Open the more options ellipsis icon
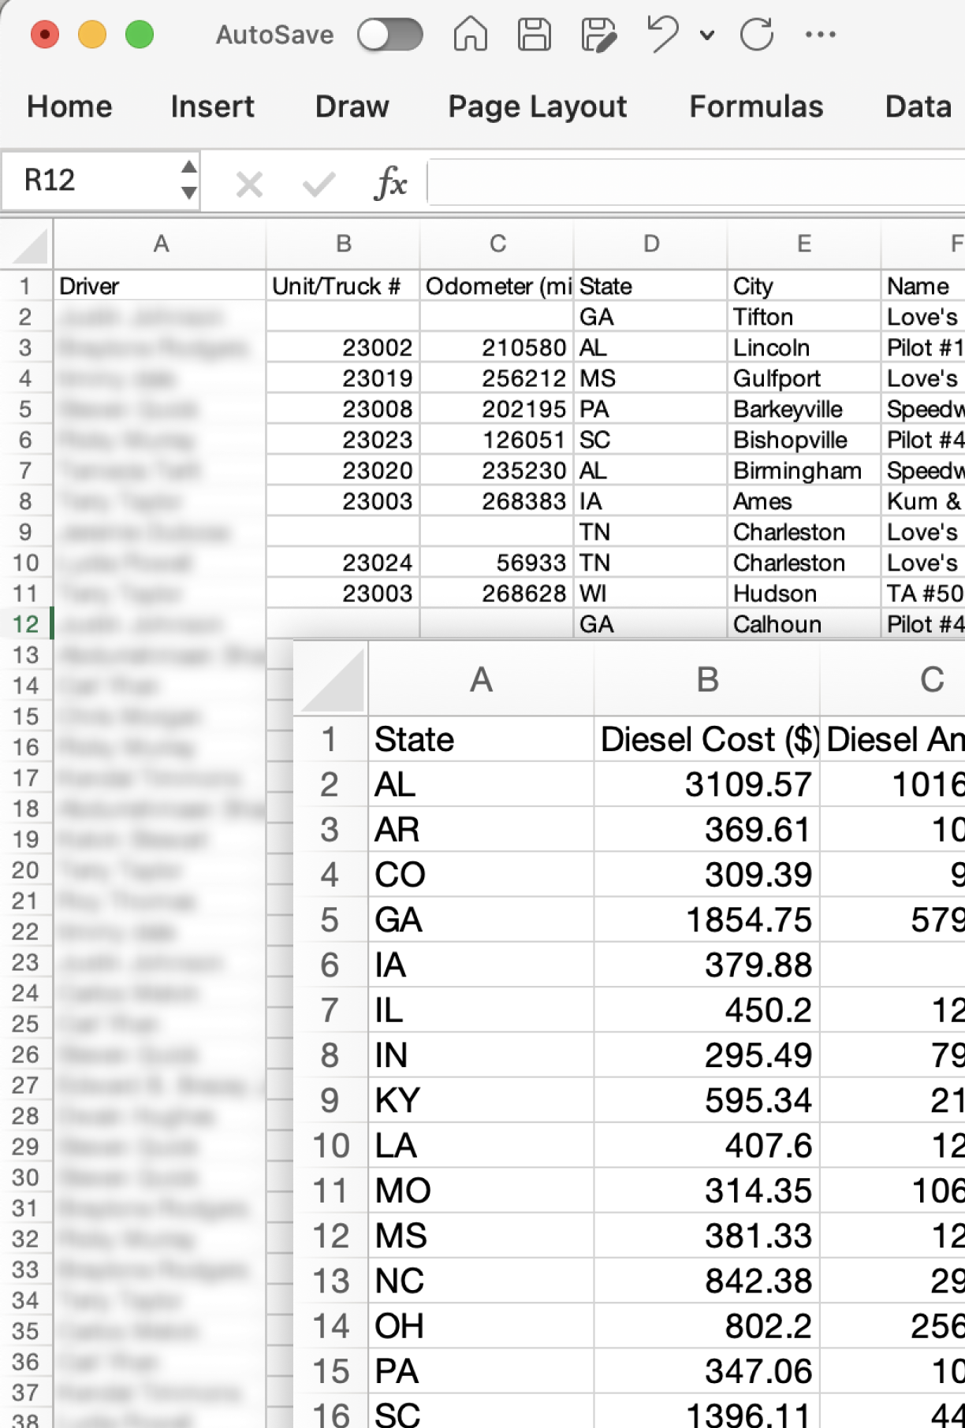This screenshot has height=1428, width=965. (x=820, y=35)
